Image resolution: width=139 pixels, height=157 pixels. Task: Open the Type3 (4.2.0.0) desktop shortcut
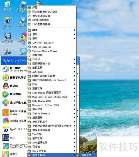8,23
